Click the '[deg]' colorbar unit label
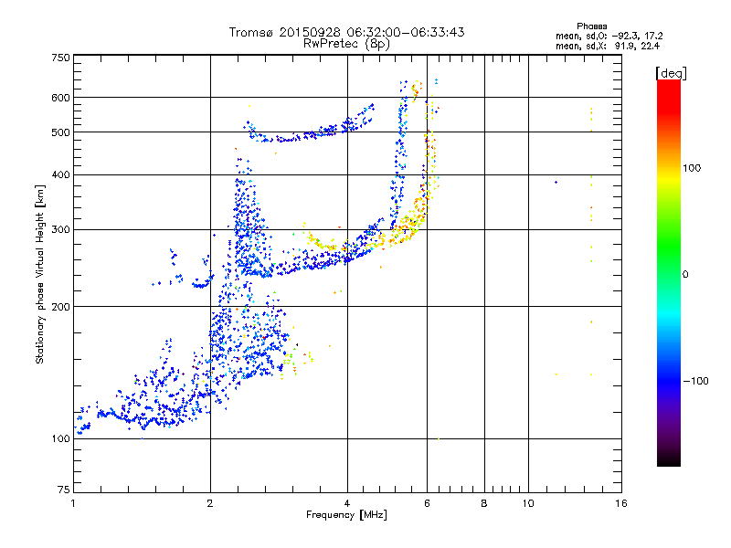Image resolution: width=731 pixels, height=548 pixels. coord(671,73)
